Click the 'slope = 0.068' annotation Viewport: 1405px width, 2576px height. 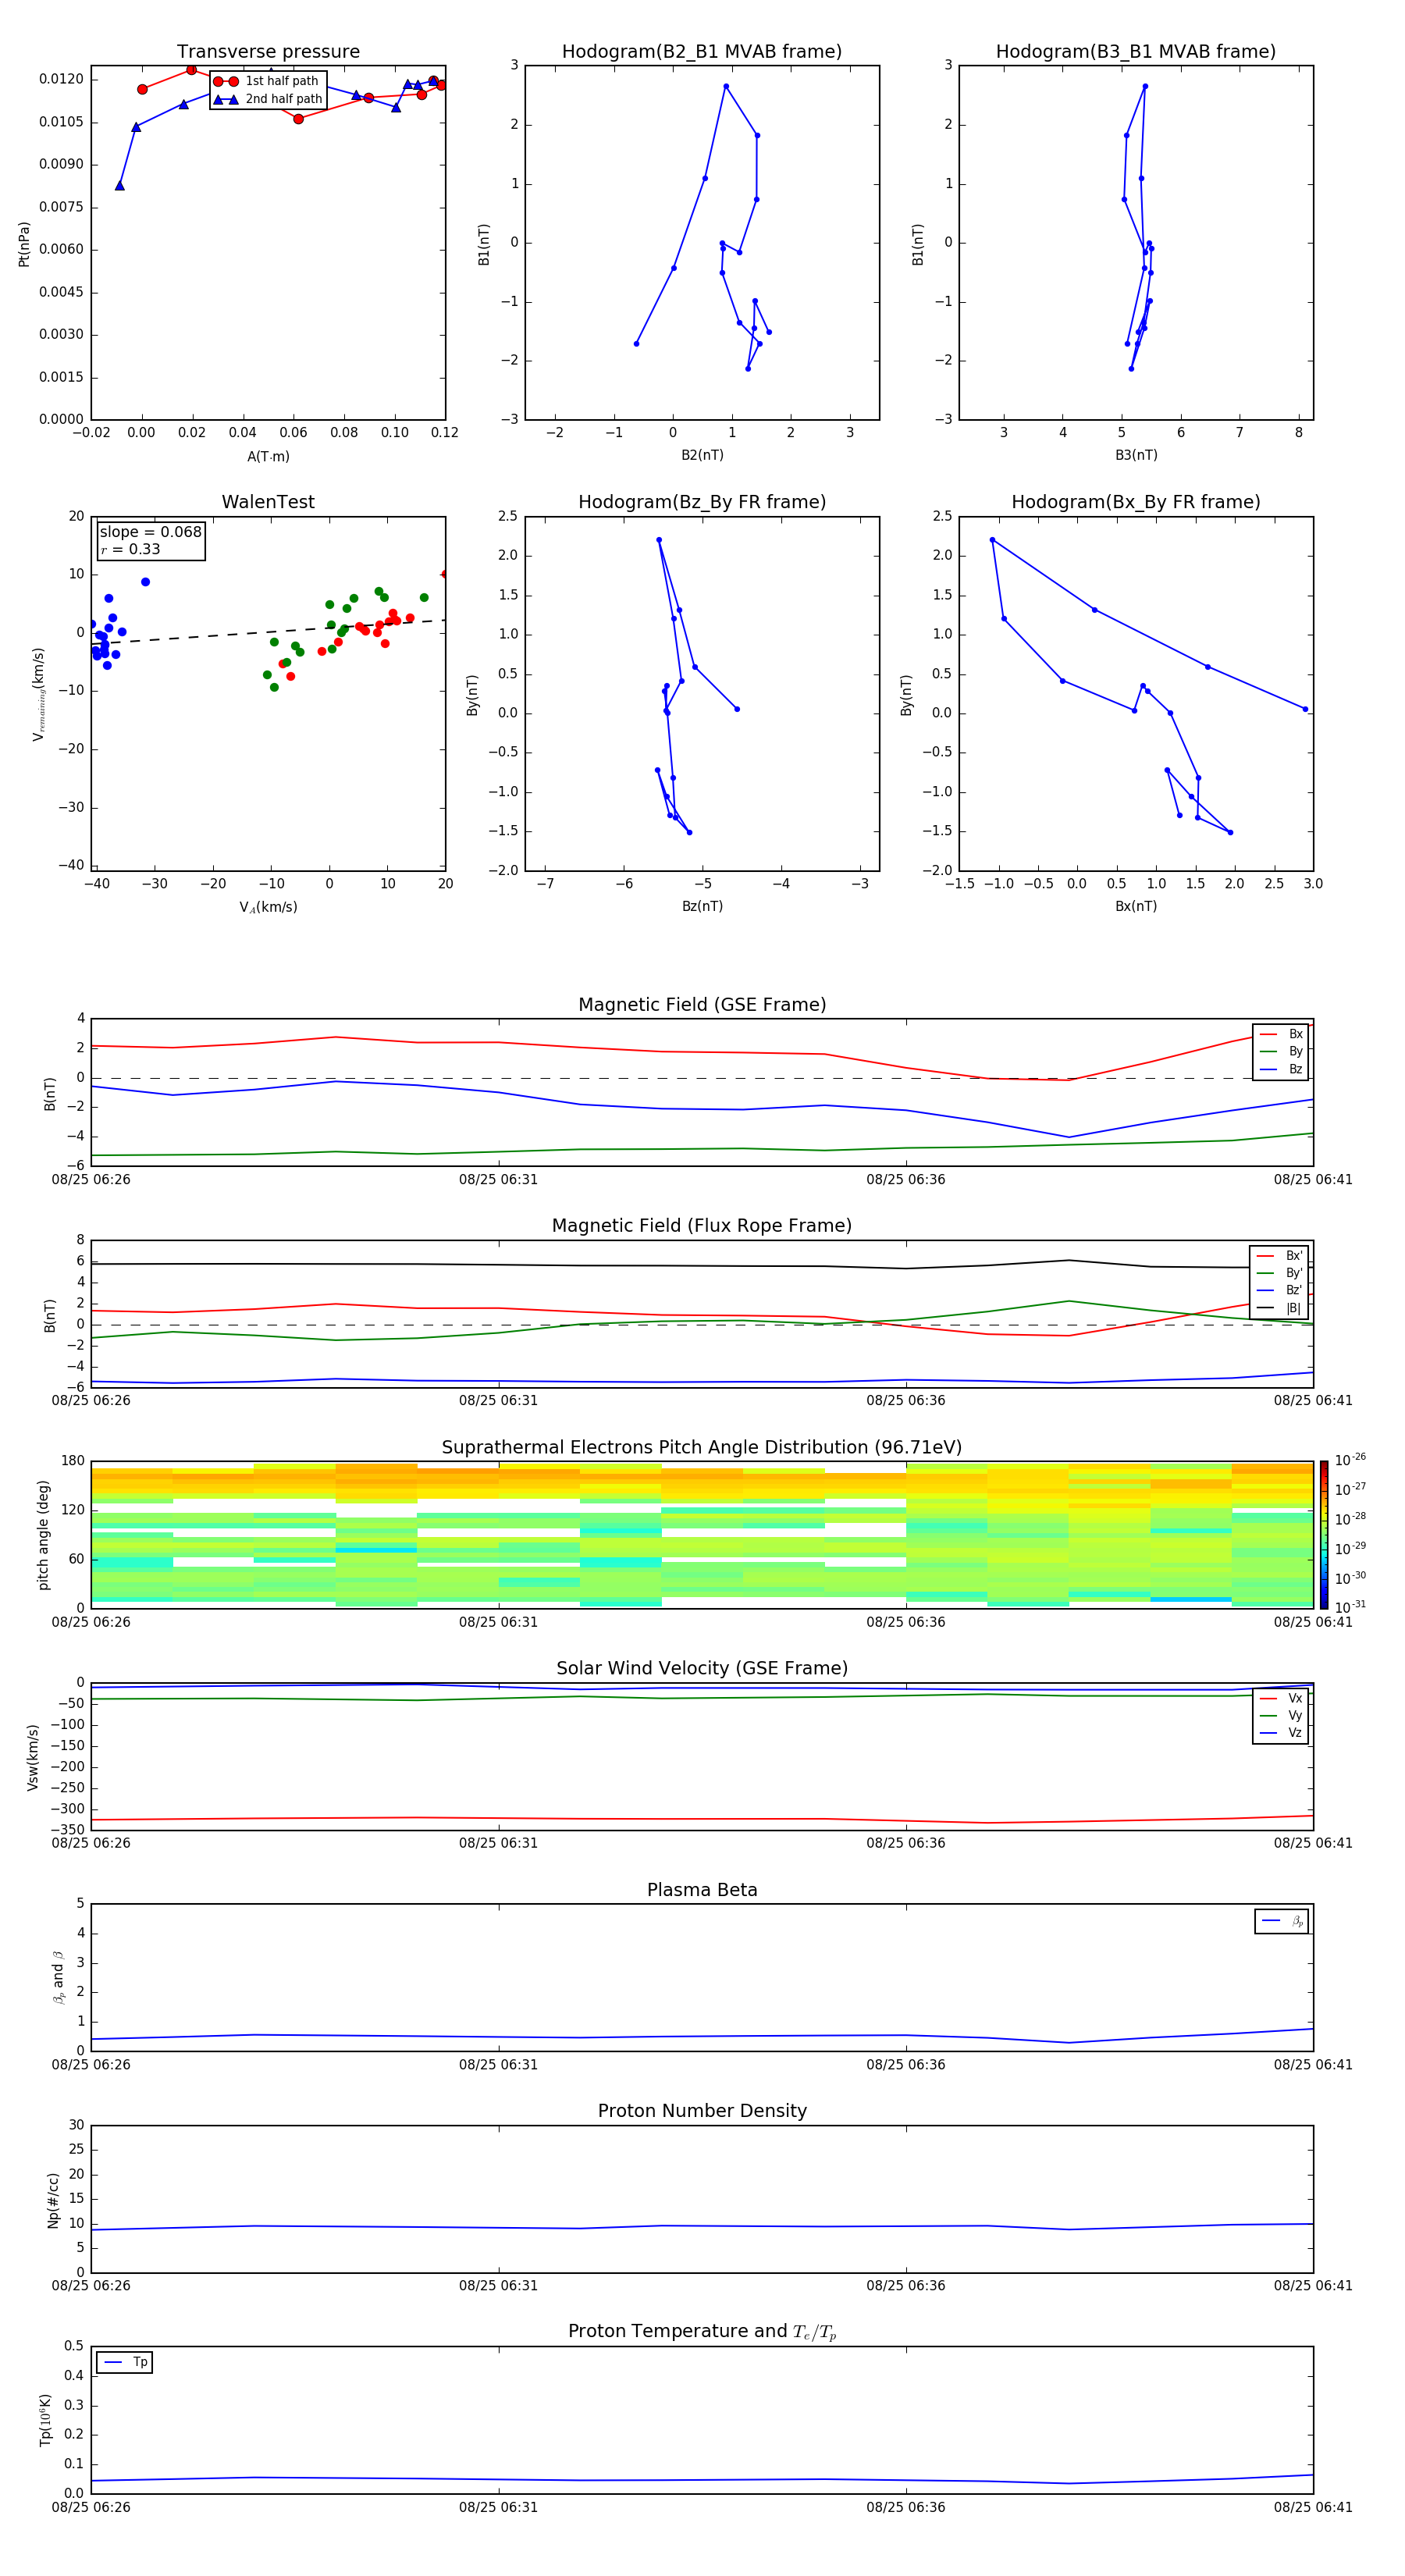click(x=150, y=532)
